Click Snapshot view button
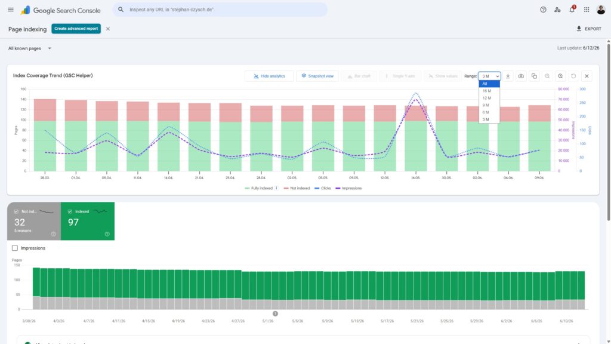 pyautogui.click(x=317, y=76)
